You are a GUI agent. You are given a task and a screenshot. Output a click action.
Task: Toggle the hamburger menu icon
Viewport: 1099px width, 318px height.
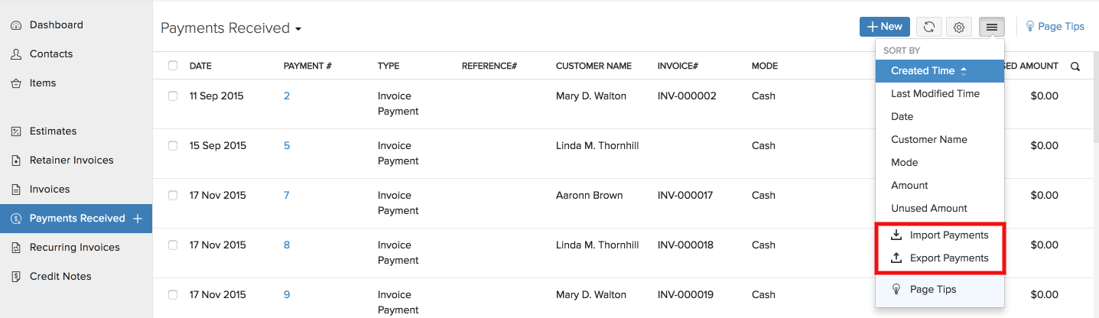[x=992, y=27]
